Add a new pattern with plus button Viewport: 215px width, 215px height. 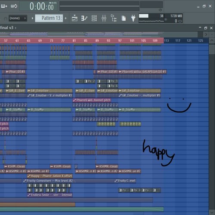[66, 18]
